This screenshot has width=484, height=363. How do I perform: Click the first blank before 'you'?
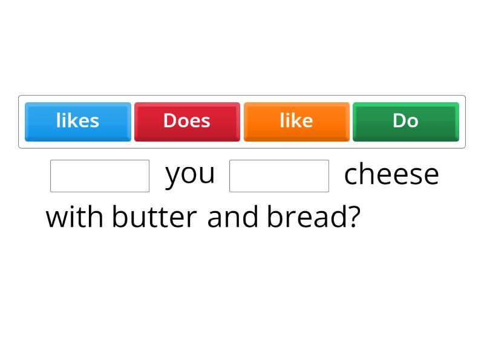(x=99, y=175)
